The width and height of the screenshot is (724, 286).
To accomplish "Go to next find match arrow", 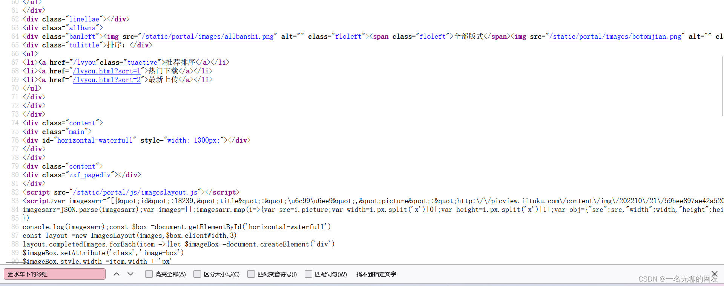I will pos(130,274).
